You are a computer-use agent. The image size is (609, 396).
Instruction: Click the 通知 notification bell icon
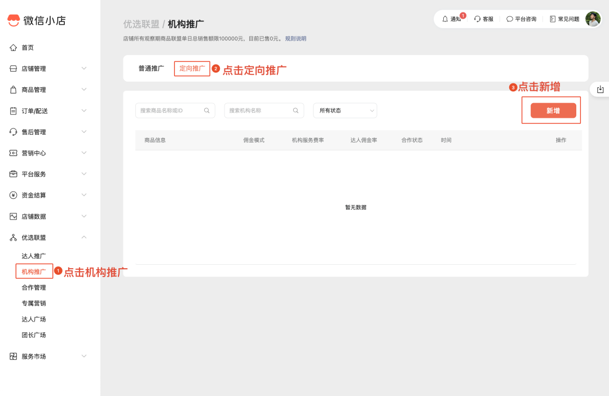444,19
